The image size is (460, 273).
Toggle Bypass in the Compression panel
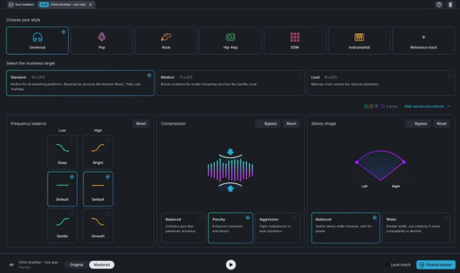coord(268,124)
